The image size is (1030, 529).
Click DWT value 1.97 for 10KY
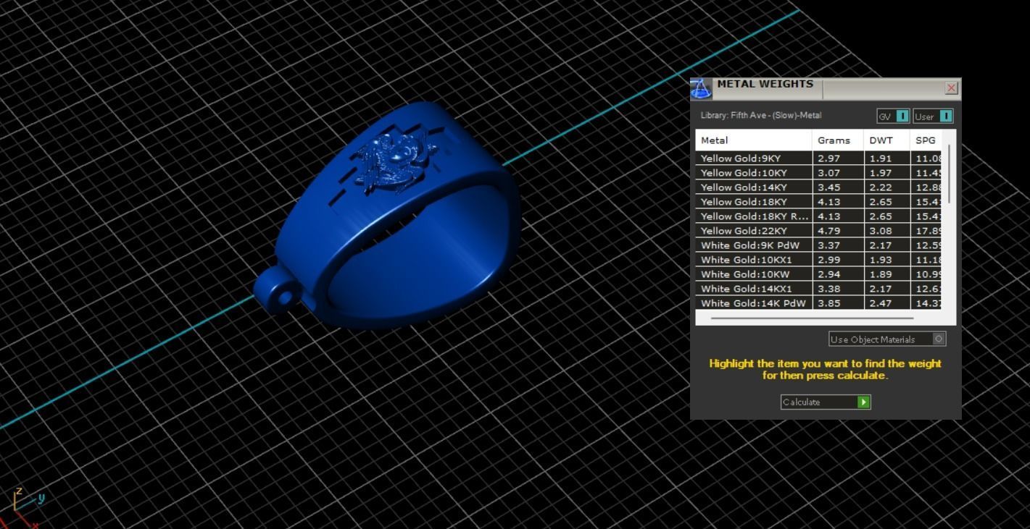[x=881, y=173]
